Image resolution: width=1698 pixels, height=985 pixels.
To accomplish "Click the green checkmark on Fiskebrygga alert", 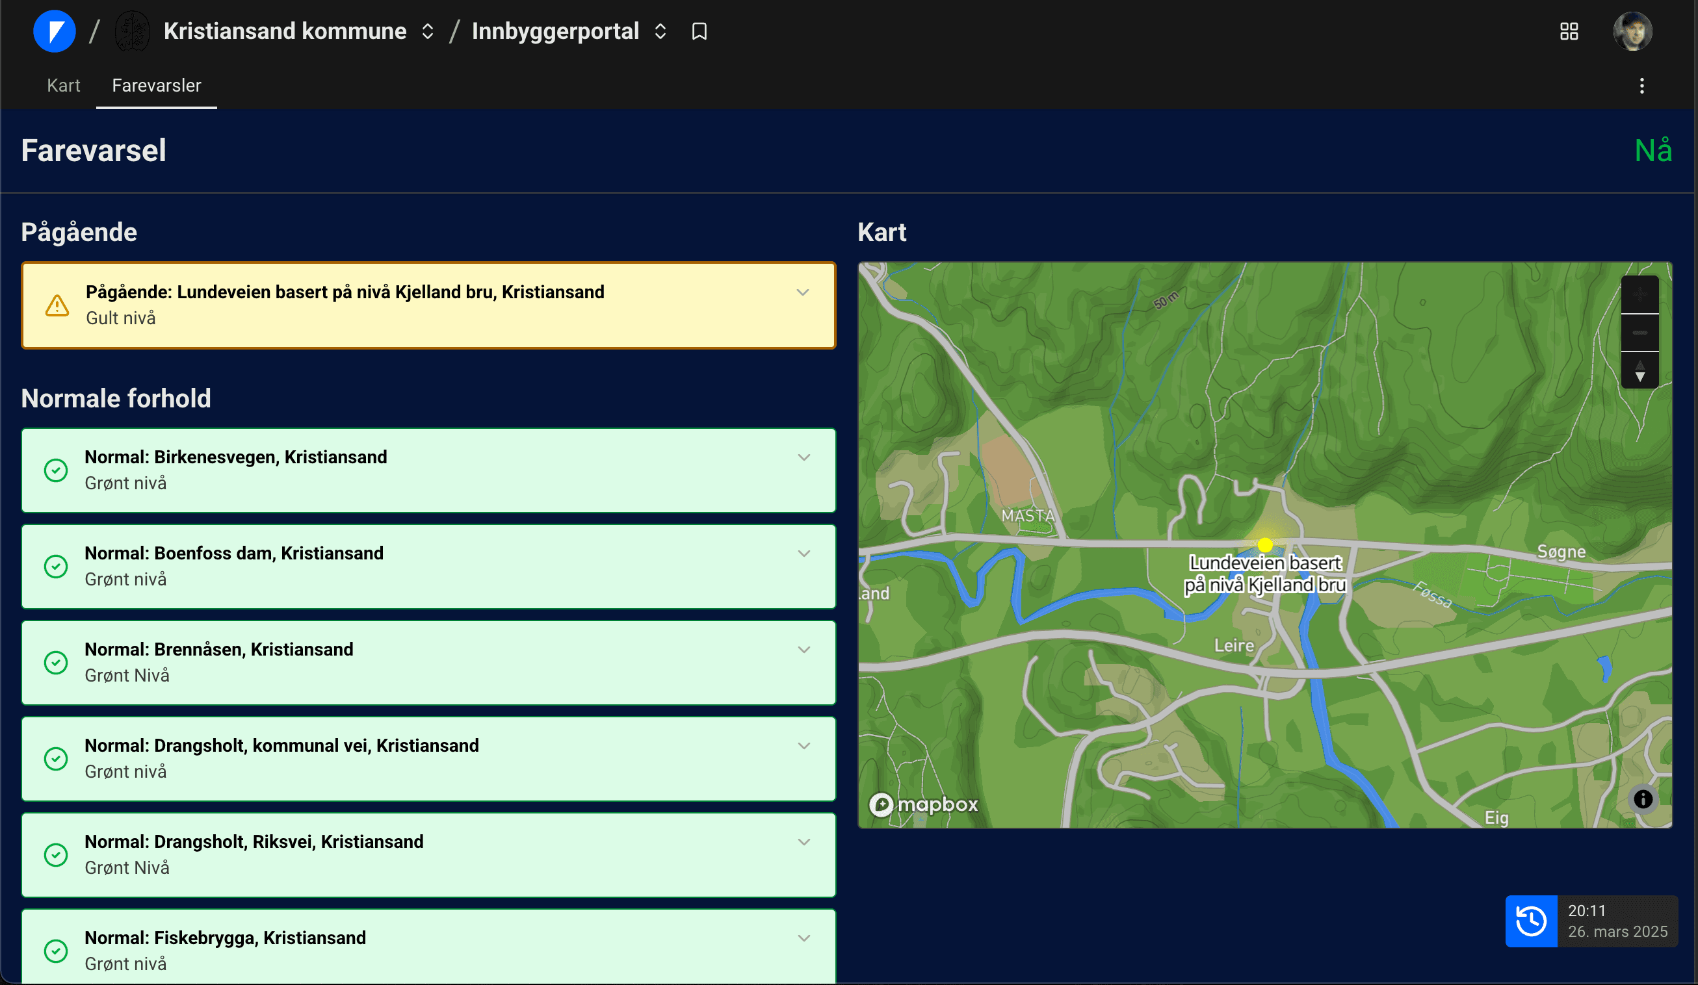I will (57, 951).
